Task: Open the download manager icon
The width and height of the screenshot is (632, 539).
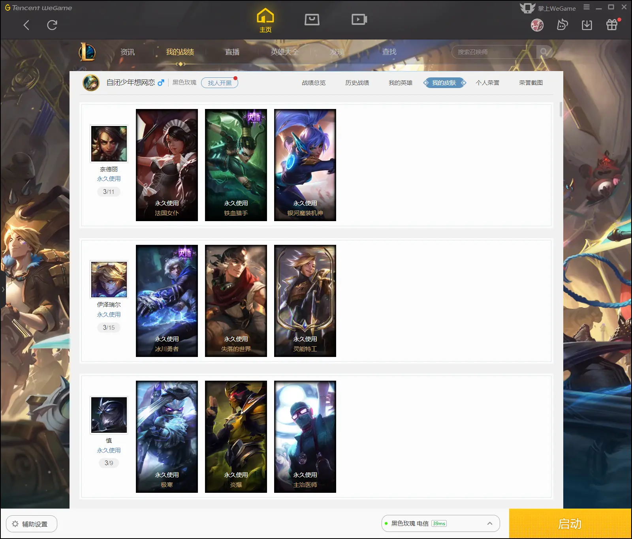Action: point(587,25)
